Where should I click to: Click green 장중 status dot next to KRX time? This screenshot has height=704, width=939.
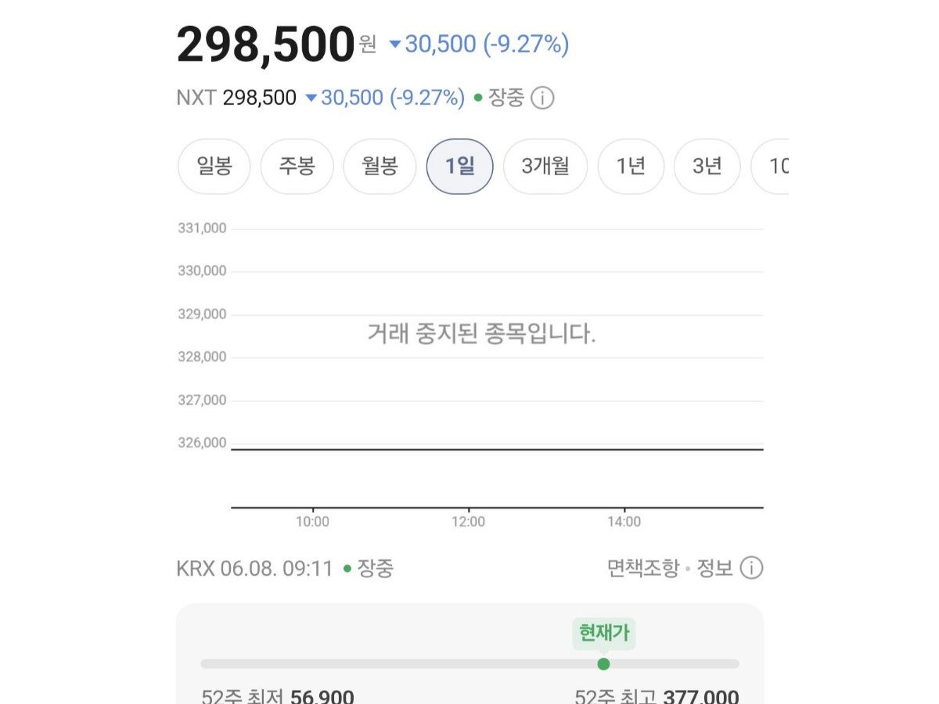[x=347, y=569]
